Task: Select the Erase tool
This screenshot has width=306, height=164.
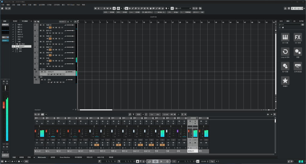Action: (x=136, y=8)
